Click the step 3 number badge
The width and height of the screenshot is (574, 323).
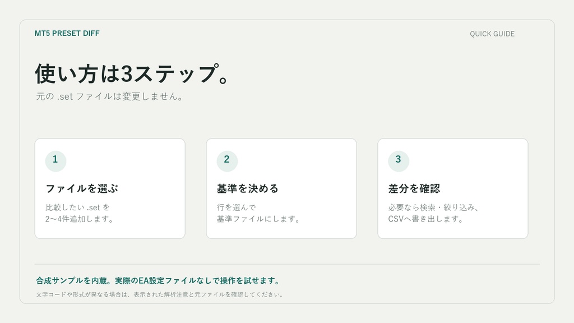click(399, 161)
